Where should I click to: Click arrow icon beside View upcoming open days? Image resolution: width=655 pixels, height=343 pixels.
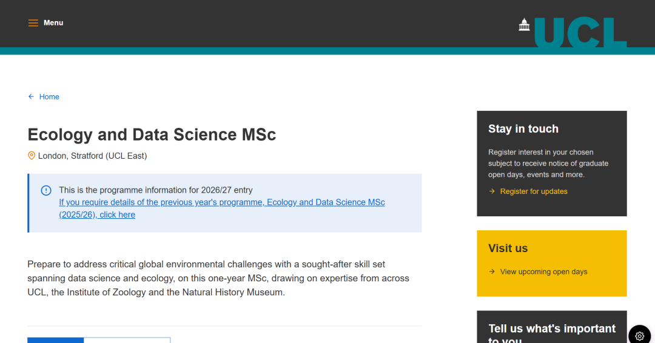pyautogui.click(x=492, y=271)
